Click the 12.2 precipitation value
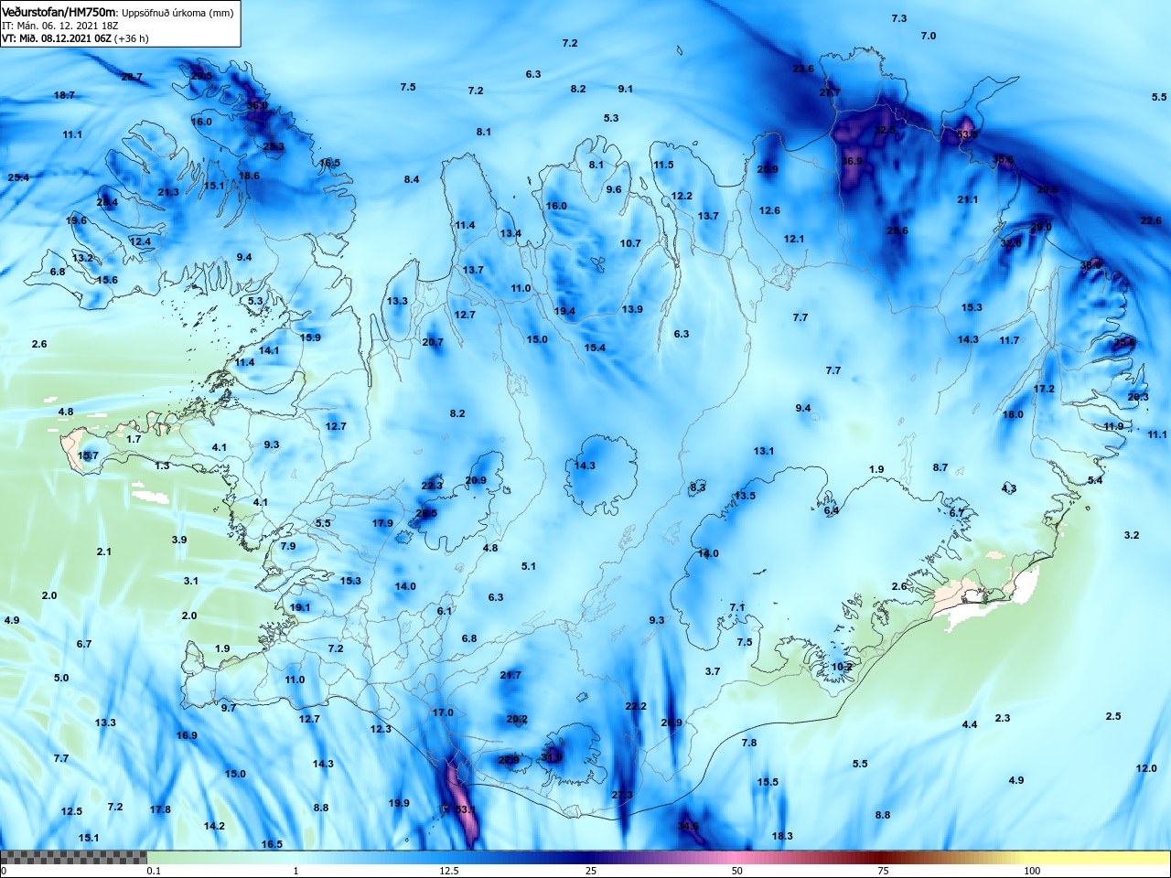 (x=682, y=196)
